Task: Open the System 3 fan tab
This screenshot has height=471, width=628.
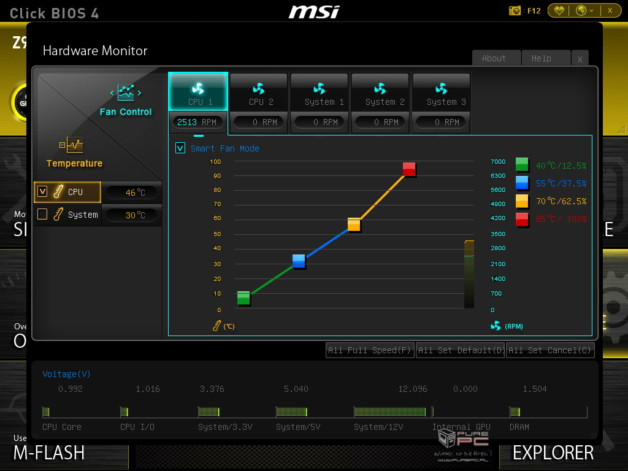Action: 441,92
